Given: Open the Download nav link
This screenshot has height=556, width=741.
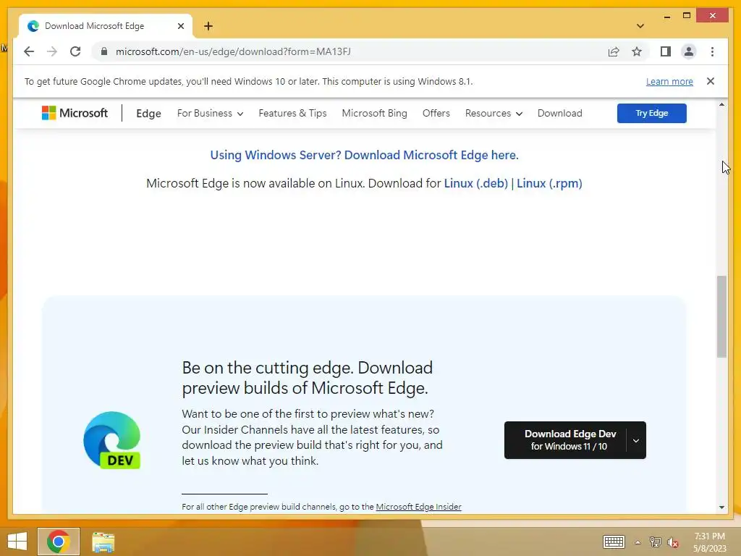Looking at the screenshot, I should click(x=559, y=114).
